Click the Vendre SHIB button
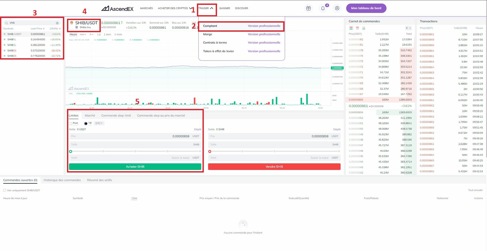Viewport: 487px width, 251px height. click(274, 167)
